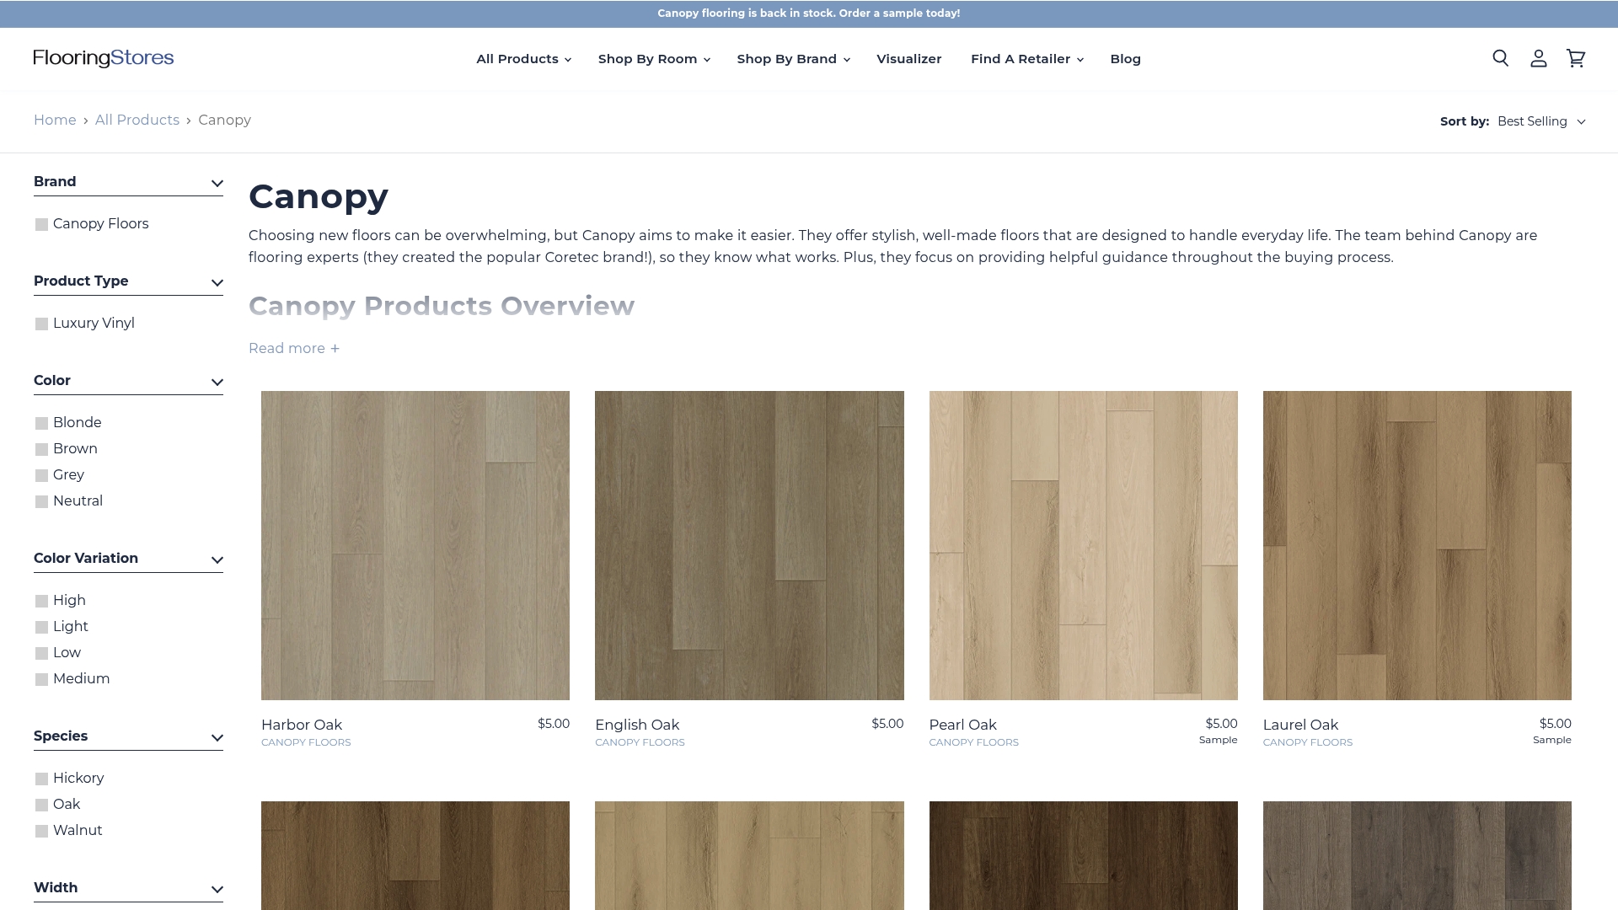1618x910 pixels.
Task: Click the account login icon
Action: click(x=1539, y=58)
